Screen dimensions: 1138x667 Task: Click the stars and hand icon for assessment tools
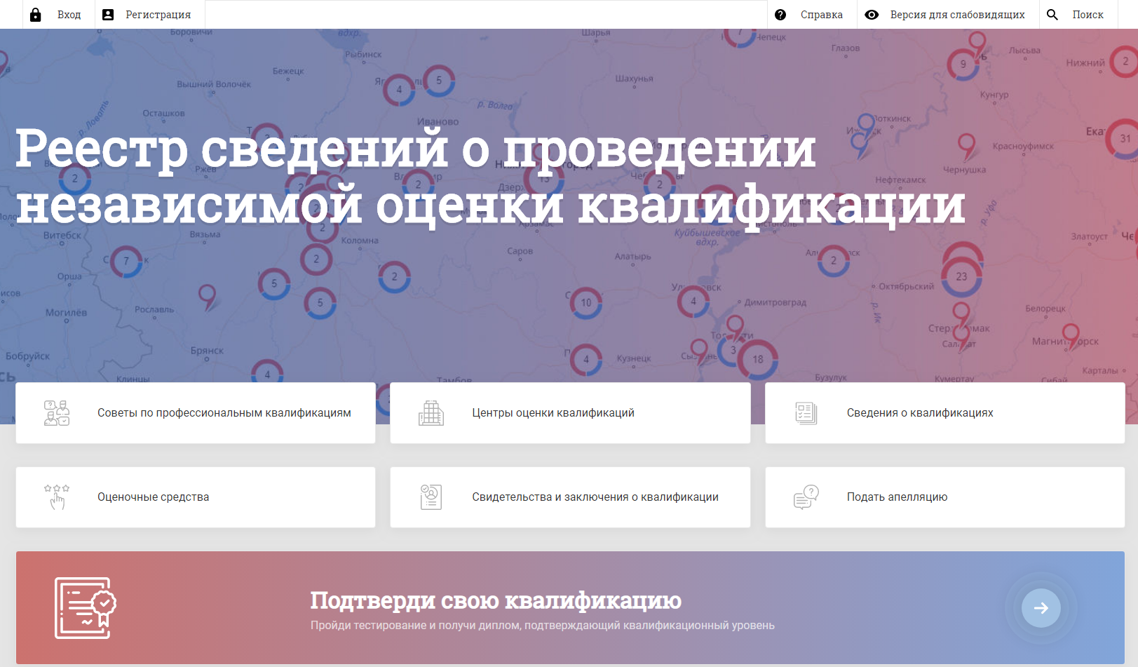coord(57,497)
